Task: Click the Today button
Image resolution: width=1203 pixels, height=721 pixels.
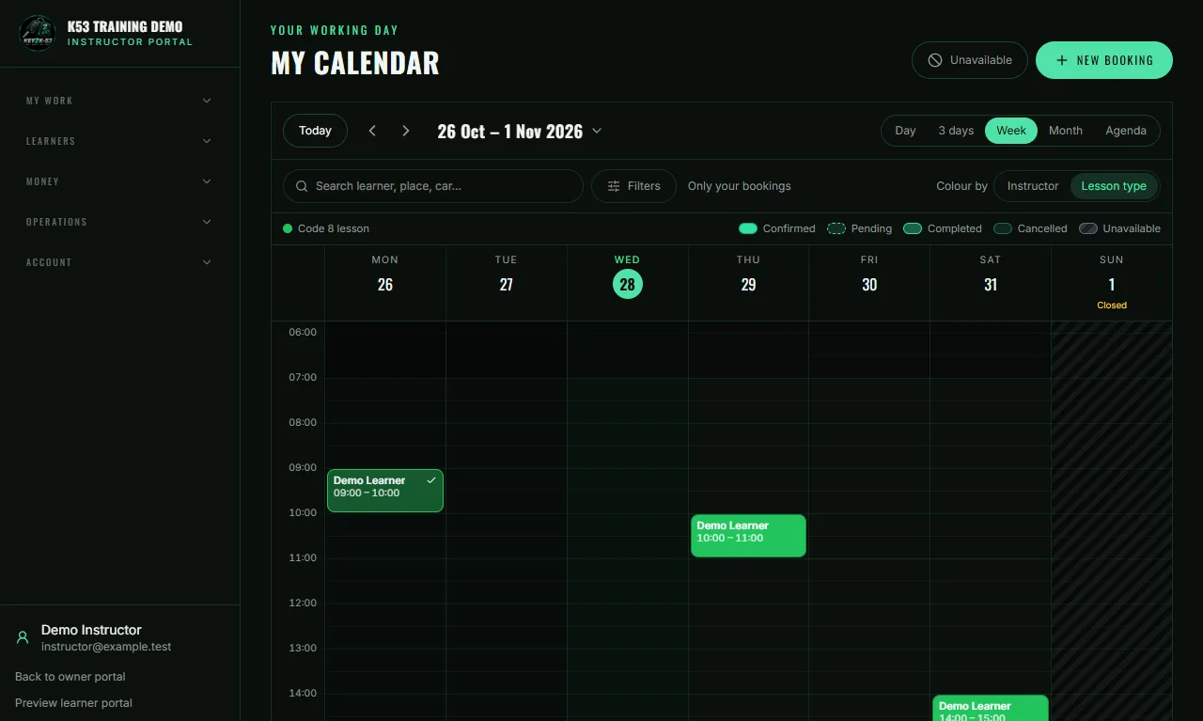Action: pyautogui.click(x=315, y=131)
